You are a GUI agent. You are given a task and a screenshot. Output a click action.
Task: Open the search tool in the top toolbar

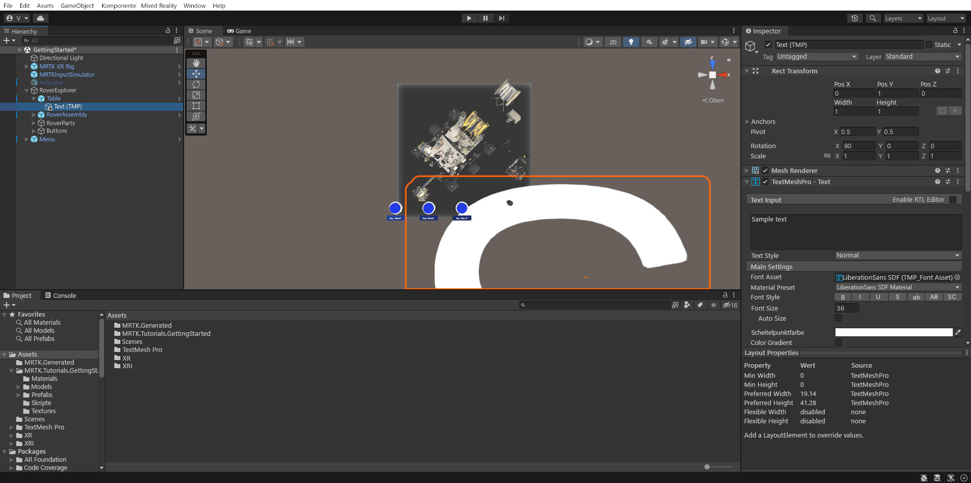point(873,18)
